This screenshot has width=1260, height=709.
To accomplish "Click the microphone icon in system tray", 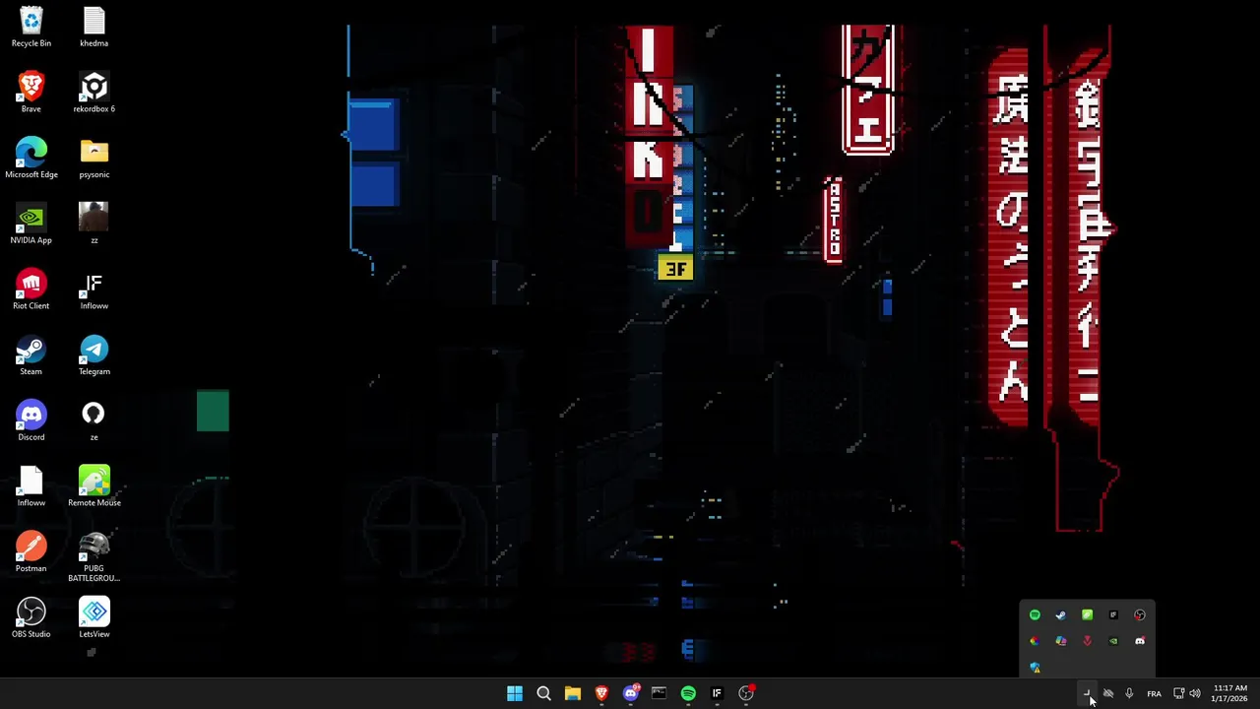I will coord(1129,693).
